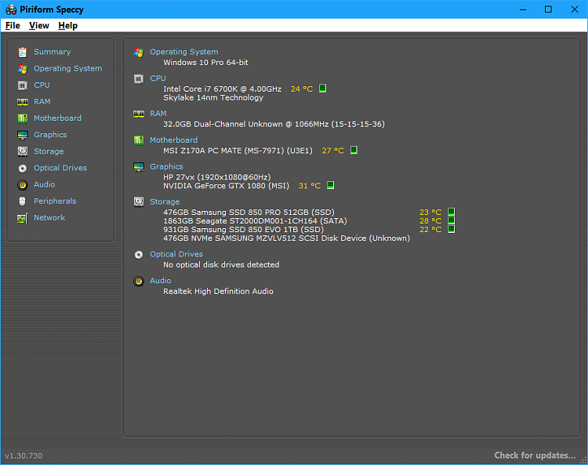Open Optical Drives from sidebar
The image size is (588, 465).
pos(60,168)
